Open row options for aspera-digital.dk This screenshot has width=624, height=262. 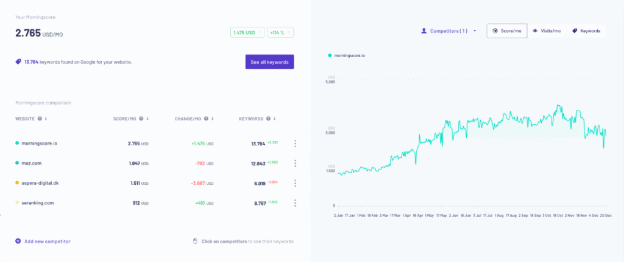click(x=295, y=183)
